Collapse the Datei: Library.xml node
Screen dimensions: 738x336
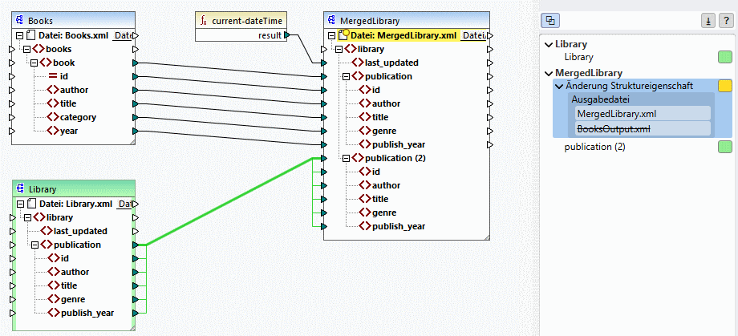[20, 204]
